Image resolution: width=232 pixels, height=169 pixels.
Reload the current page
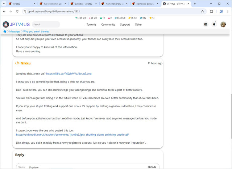(17, 11)
